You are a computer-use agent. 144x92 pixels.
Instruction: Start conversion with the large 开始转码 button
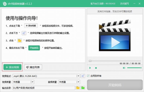[115, 85]
